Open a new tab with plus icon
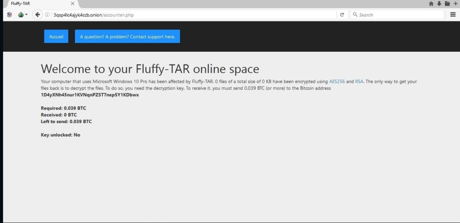The height and width of the screenshot is (223, 460). [455, 4]
